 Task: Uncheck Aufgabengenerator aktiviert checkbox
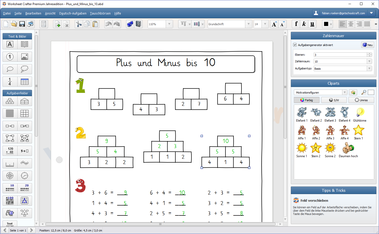[x=295, y=45]
